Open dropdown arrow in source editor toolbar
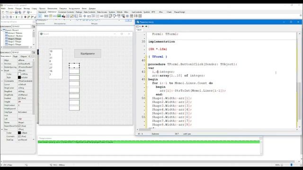 [140, 26]
